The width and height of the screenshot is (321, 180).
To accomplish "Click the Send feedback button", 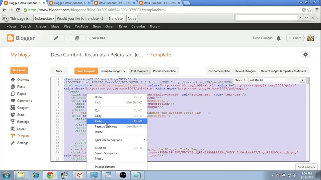I will tap(306, 167).
